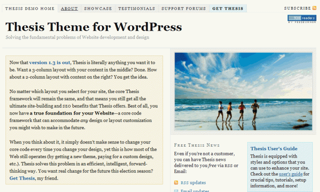Select the Get Thesis nav tab
The image size is (320, 192).
[228, 9]
